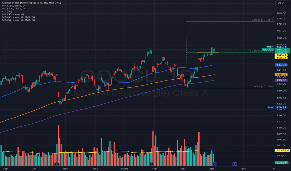Select the MA (50, close, 0) indicator legend
291x171 pixels.
tap(13, 14)
